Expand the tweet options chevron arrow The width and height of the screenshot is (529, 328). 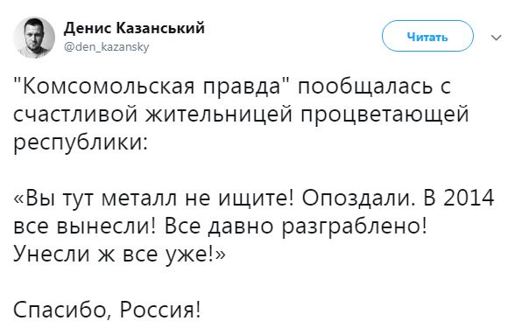coord(496,37)
